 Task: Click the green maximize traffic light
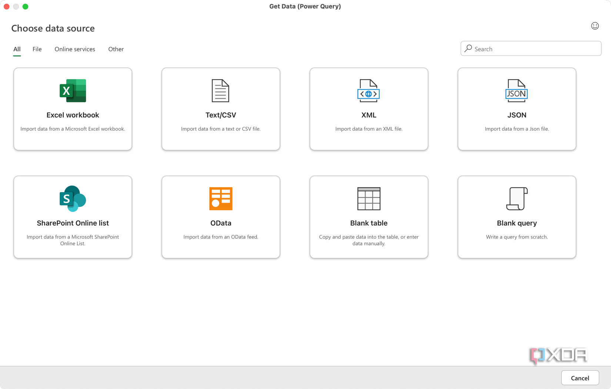click(26, 6)
